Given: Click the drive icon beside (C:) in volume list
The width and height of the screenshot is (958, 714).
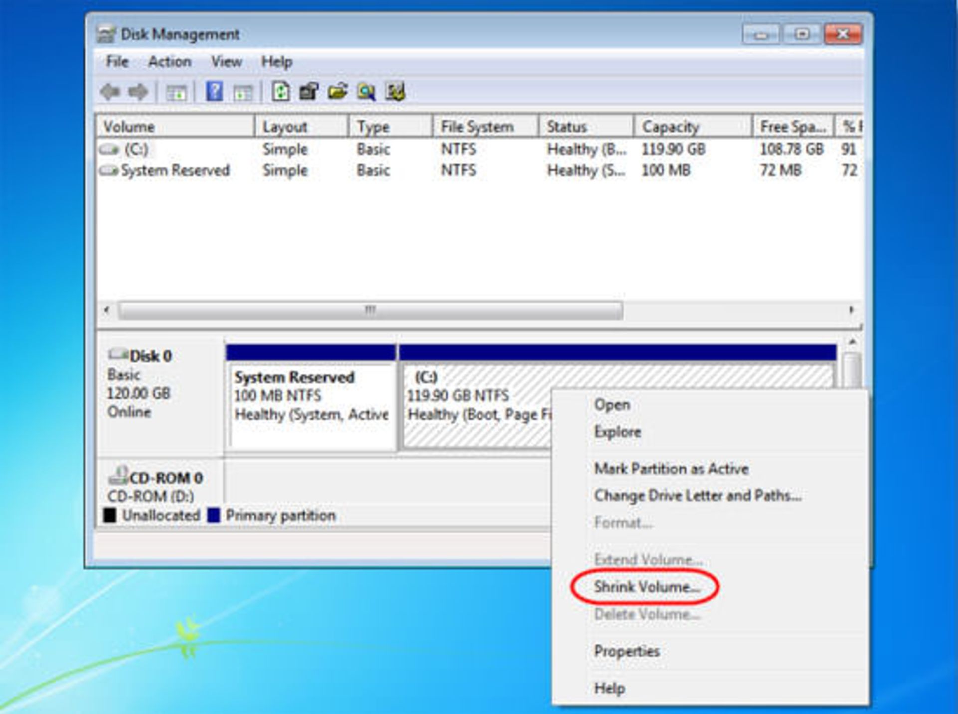Looking at the screenshot, I should click(109, 149).
